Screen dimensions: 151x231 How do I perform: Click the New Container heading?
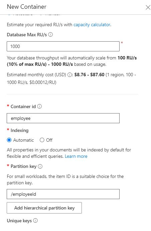26,7
